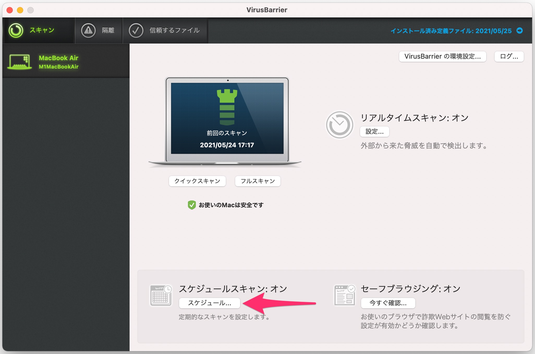Viewport: 535px width, 354px height.
Task: Close the VirusBarrier window
Action: (x=10, y=10)
